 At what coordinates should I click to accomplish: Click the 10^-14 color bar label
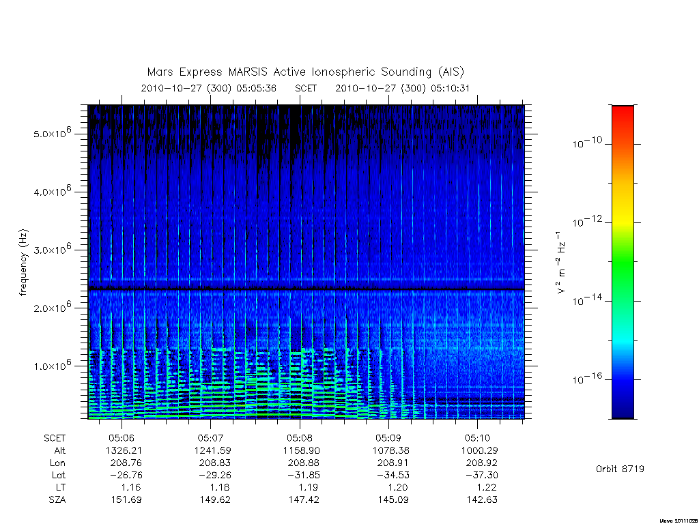coord(587,300)
